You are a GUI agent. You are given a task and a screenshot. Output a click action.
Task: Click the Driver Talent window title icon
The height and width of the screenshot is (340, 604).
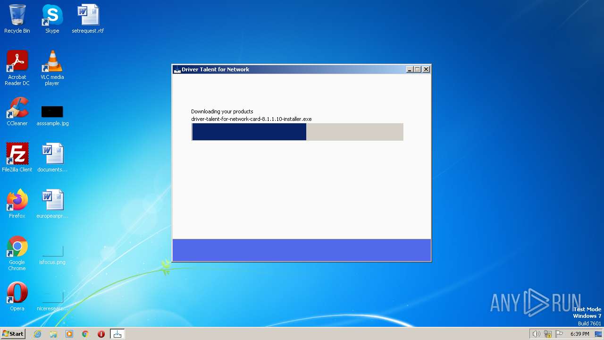tap(177, 69)
